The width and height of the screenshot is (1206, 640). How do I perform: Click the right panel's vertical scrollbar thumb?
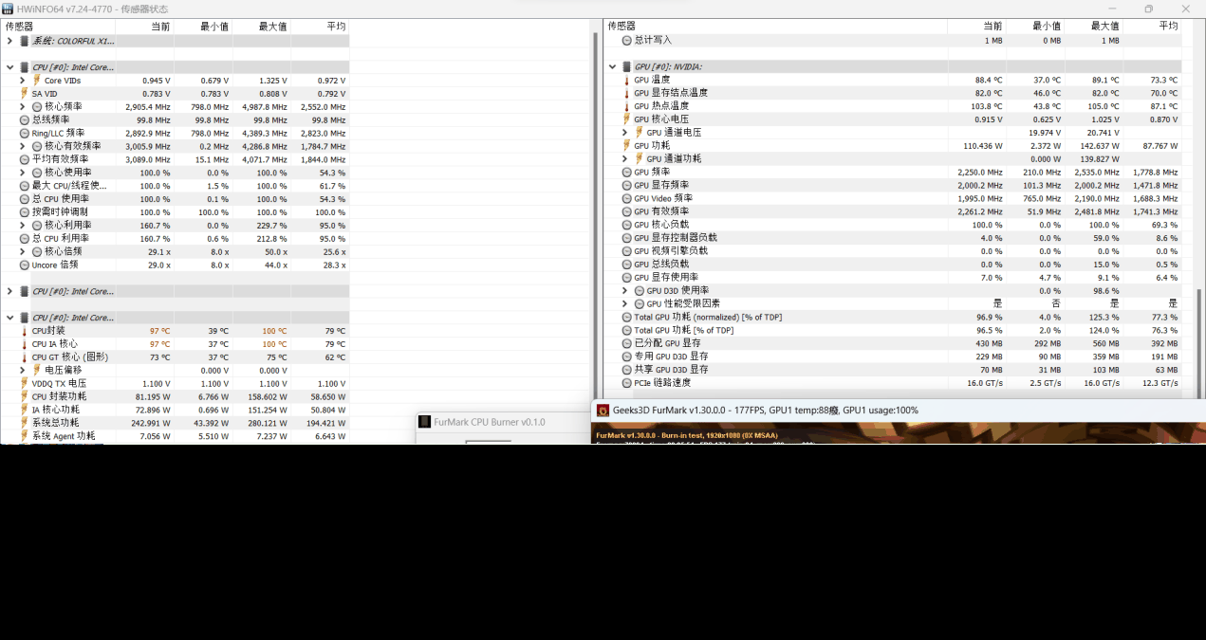coord(1197,341)
